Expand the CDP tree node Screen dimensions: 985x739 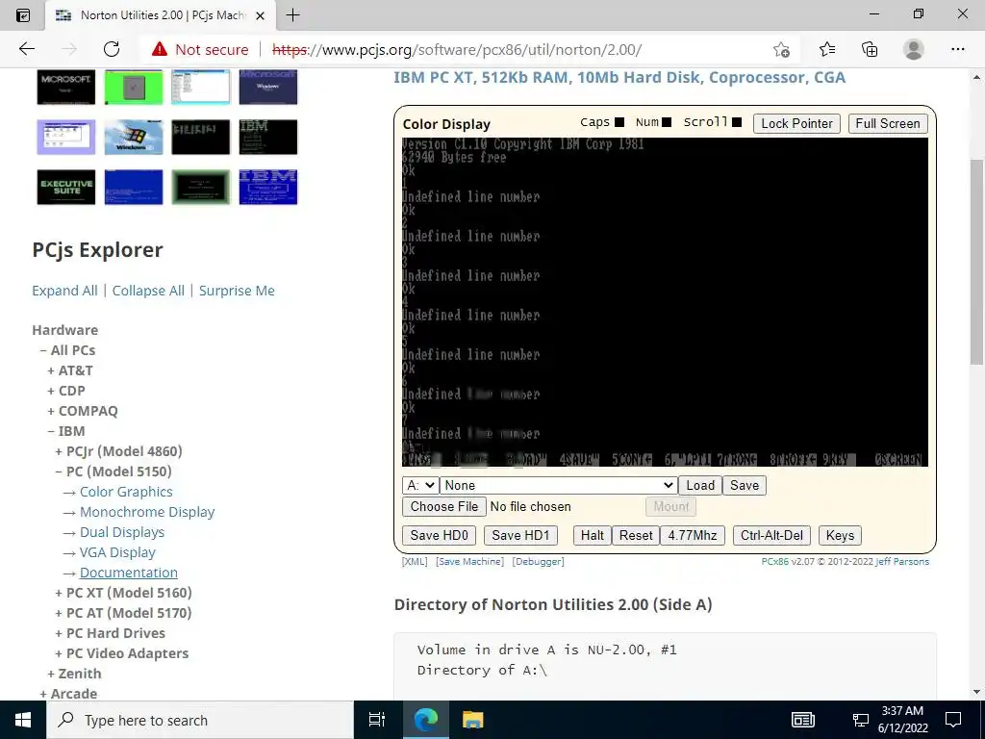(x=51, y=391)
